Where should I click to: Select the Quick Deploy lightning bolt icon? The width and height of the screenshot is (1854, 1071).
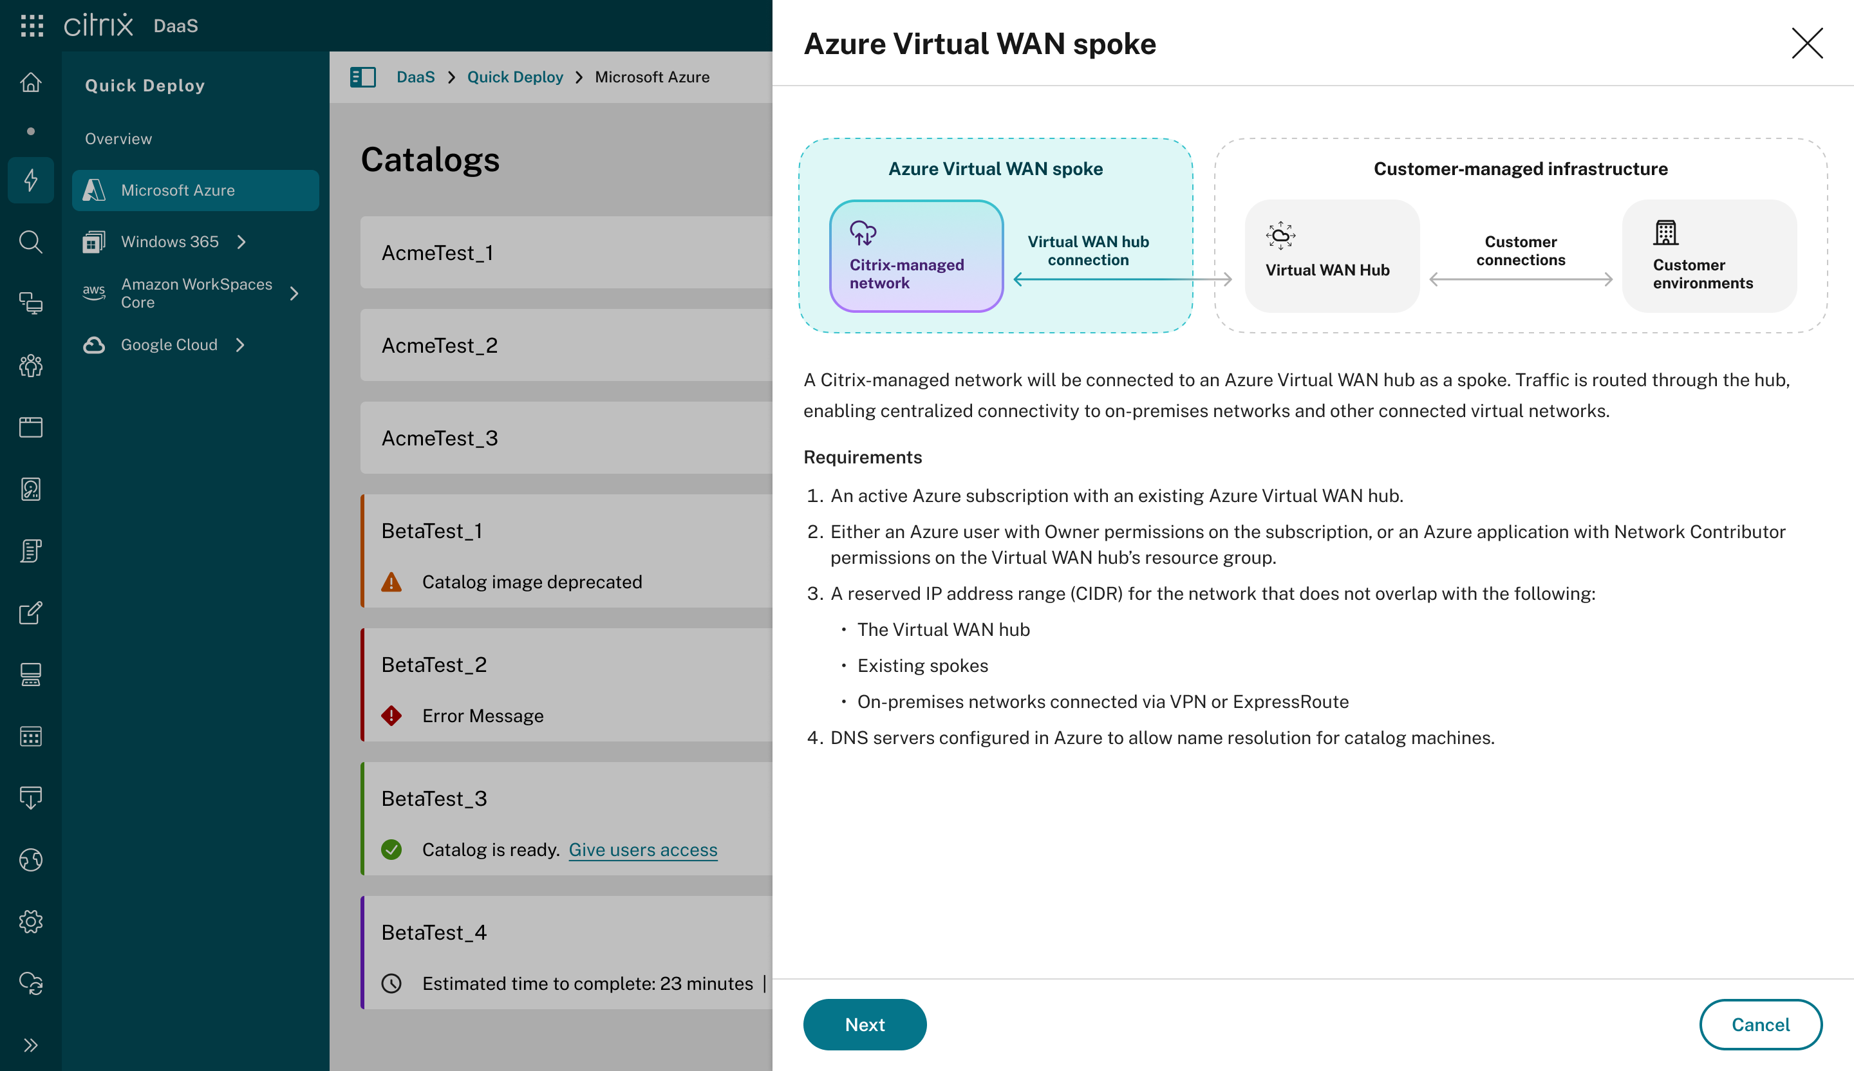(31, 180)
